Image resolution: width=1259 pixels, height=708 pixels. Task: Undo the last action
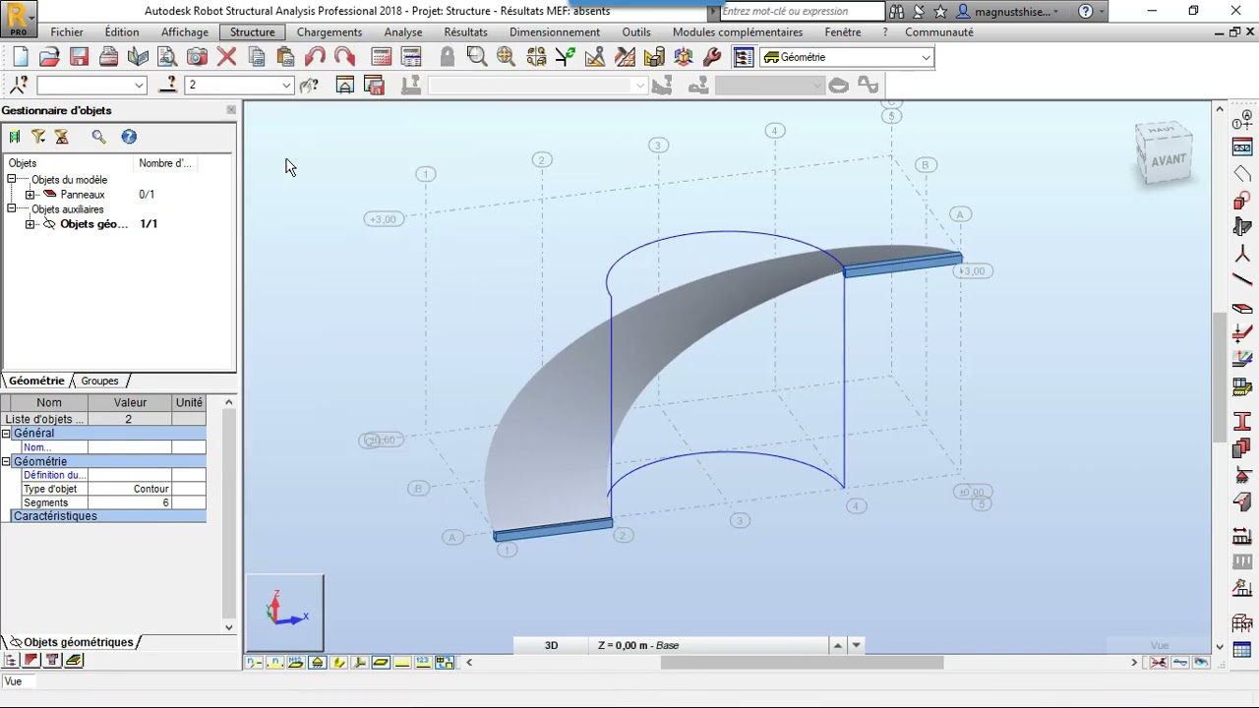click(315, 57)
